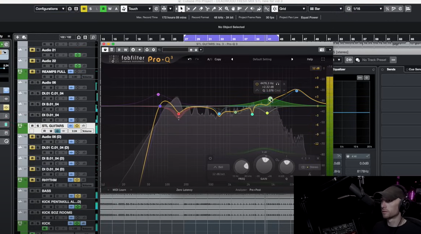Go to next preset arrow
421x234 pixels.
tap(292, 59)
